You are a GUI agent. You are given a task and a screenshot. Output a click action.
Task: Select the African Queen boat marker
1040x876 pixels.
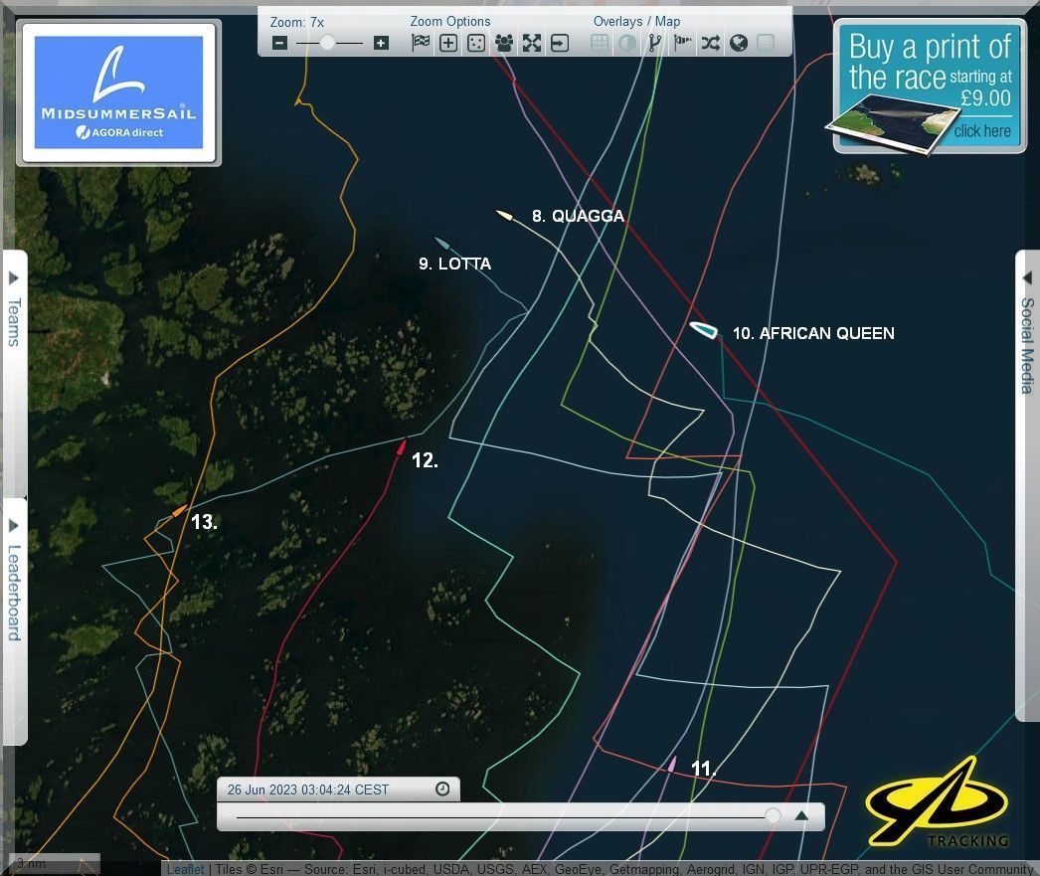[704, 330]
